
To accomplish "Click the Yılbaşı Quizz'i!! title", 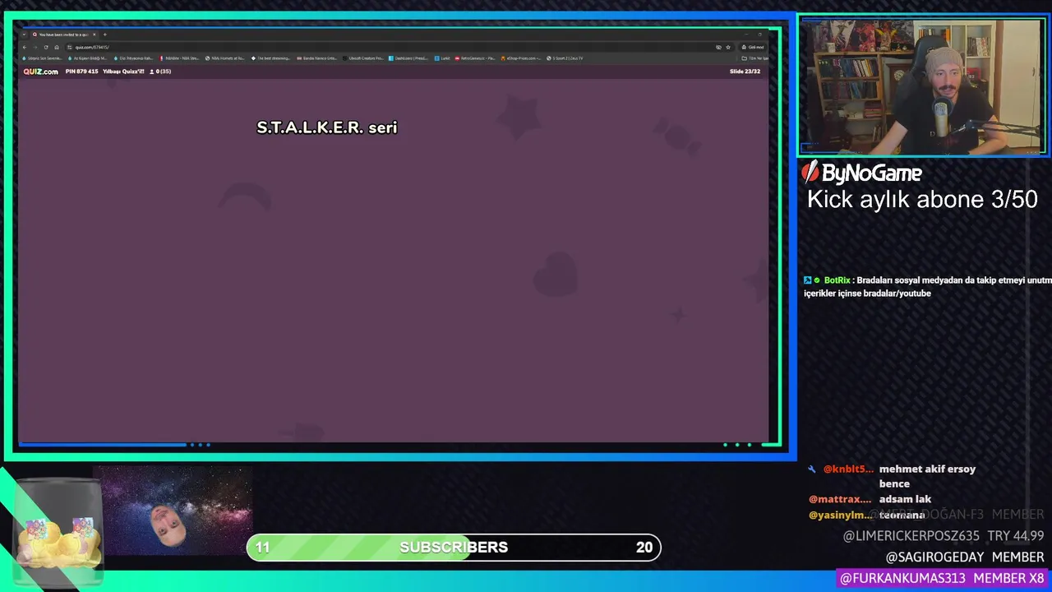I will point(123,72).
